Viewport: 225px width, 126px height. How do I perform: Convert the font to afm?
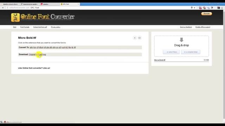pyautogui.click(x=31, y=48)
